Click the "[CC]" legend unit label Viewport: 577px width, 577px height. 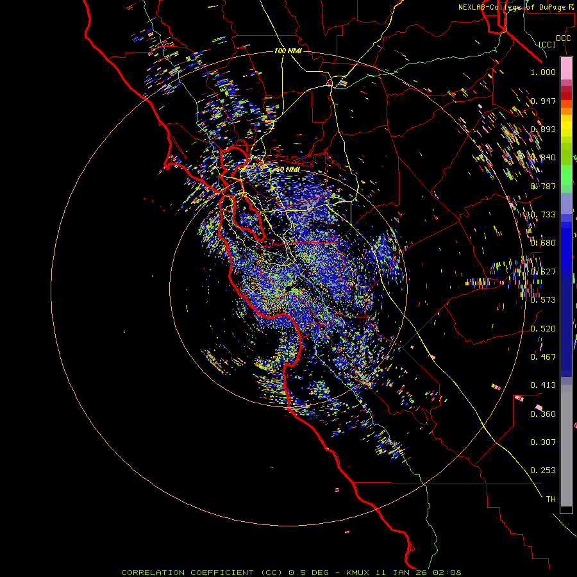click(x=548, y=44)
